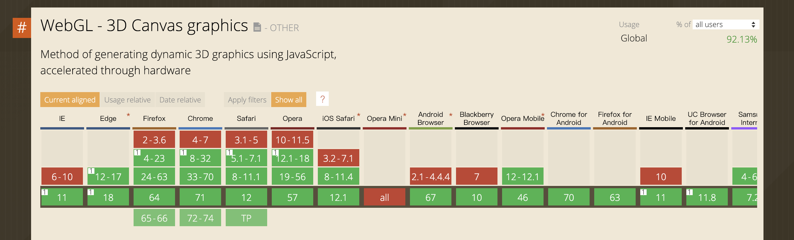This screenshot has width=794, height=240.
Task: Click note marker on UC Browser 11.8
Action: 689,192
